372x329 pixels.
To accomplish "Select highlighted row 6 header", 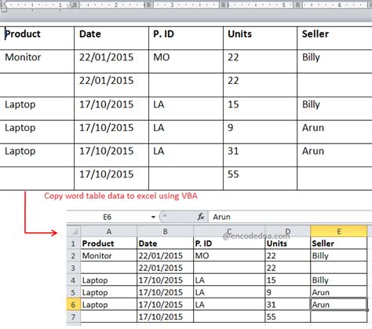I will point(73,305).
